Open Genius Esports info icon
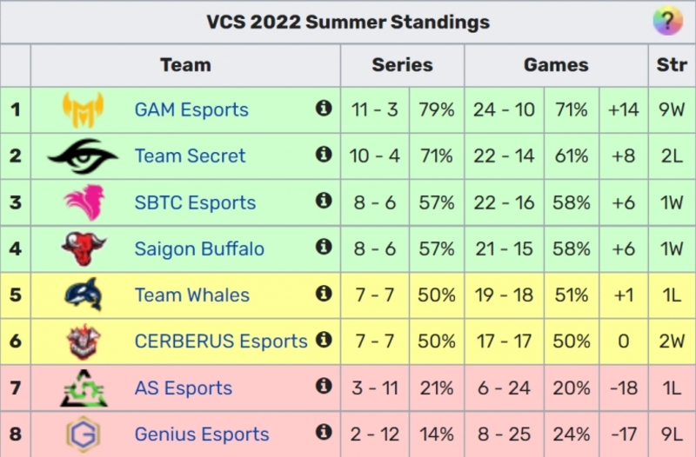 (x=324, y=432)
